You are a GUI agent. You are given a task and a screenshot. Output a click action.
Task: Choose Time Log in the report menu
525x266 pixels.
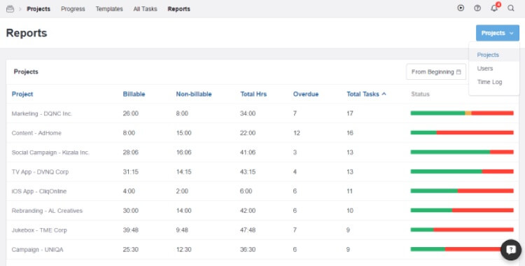point(494,82)
